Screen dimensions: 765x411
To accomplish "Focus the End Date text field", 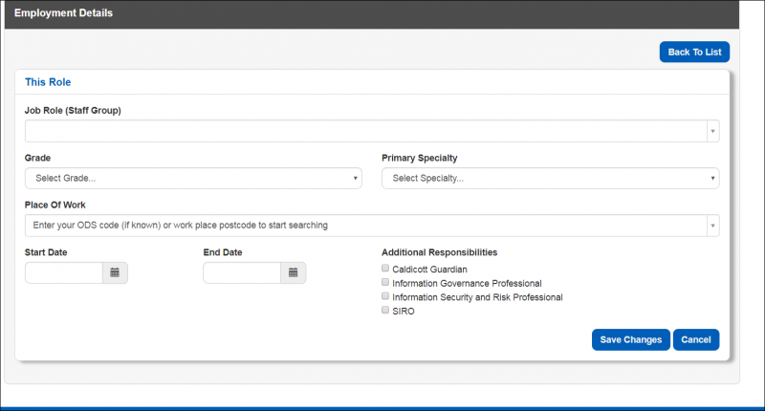I will [242, 272].
